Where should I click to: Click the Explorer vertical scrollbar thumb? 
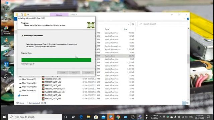coord(188,59)
